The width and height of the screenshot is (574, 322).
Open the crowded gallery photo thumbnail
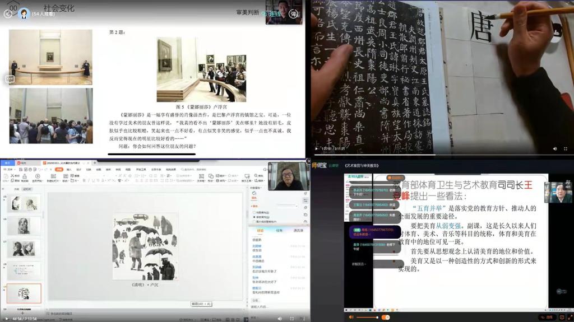[x=51, y=115]
